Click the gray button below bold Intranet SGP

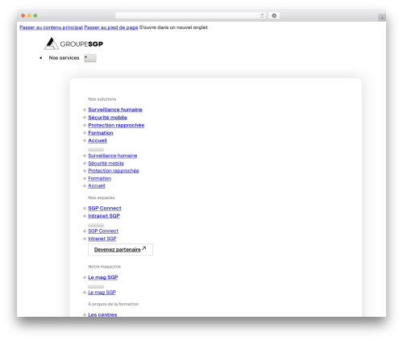pyautogui.click(x=96, y=225)
